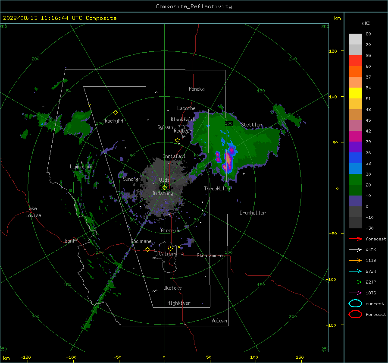Click the Vulcan city label
This screenshot has height=363, width=388.
(219, 321)
